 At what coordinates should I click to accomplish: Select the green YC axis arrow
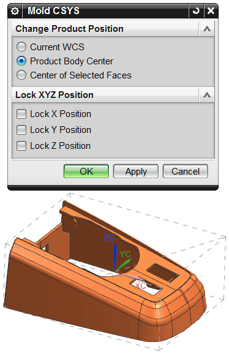[x=124, y=264]
